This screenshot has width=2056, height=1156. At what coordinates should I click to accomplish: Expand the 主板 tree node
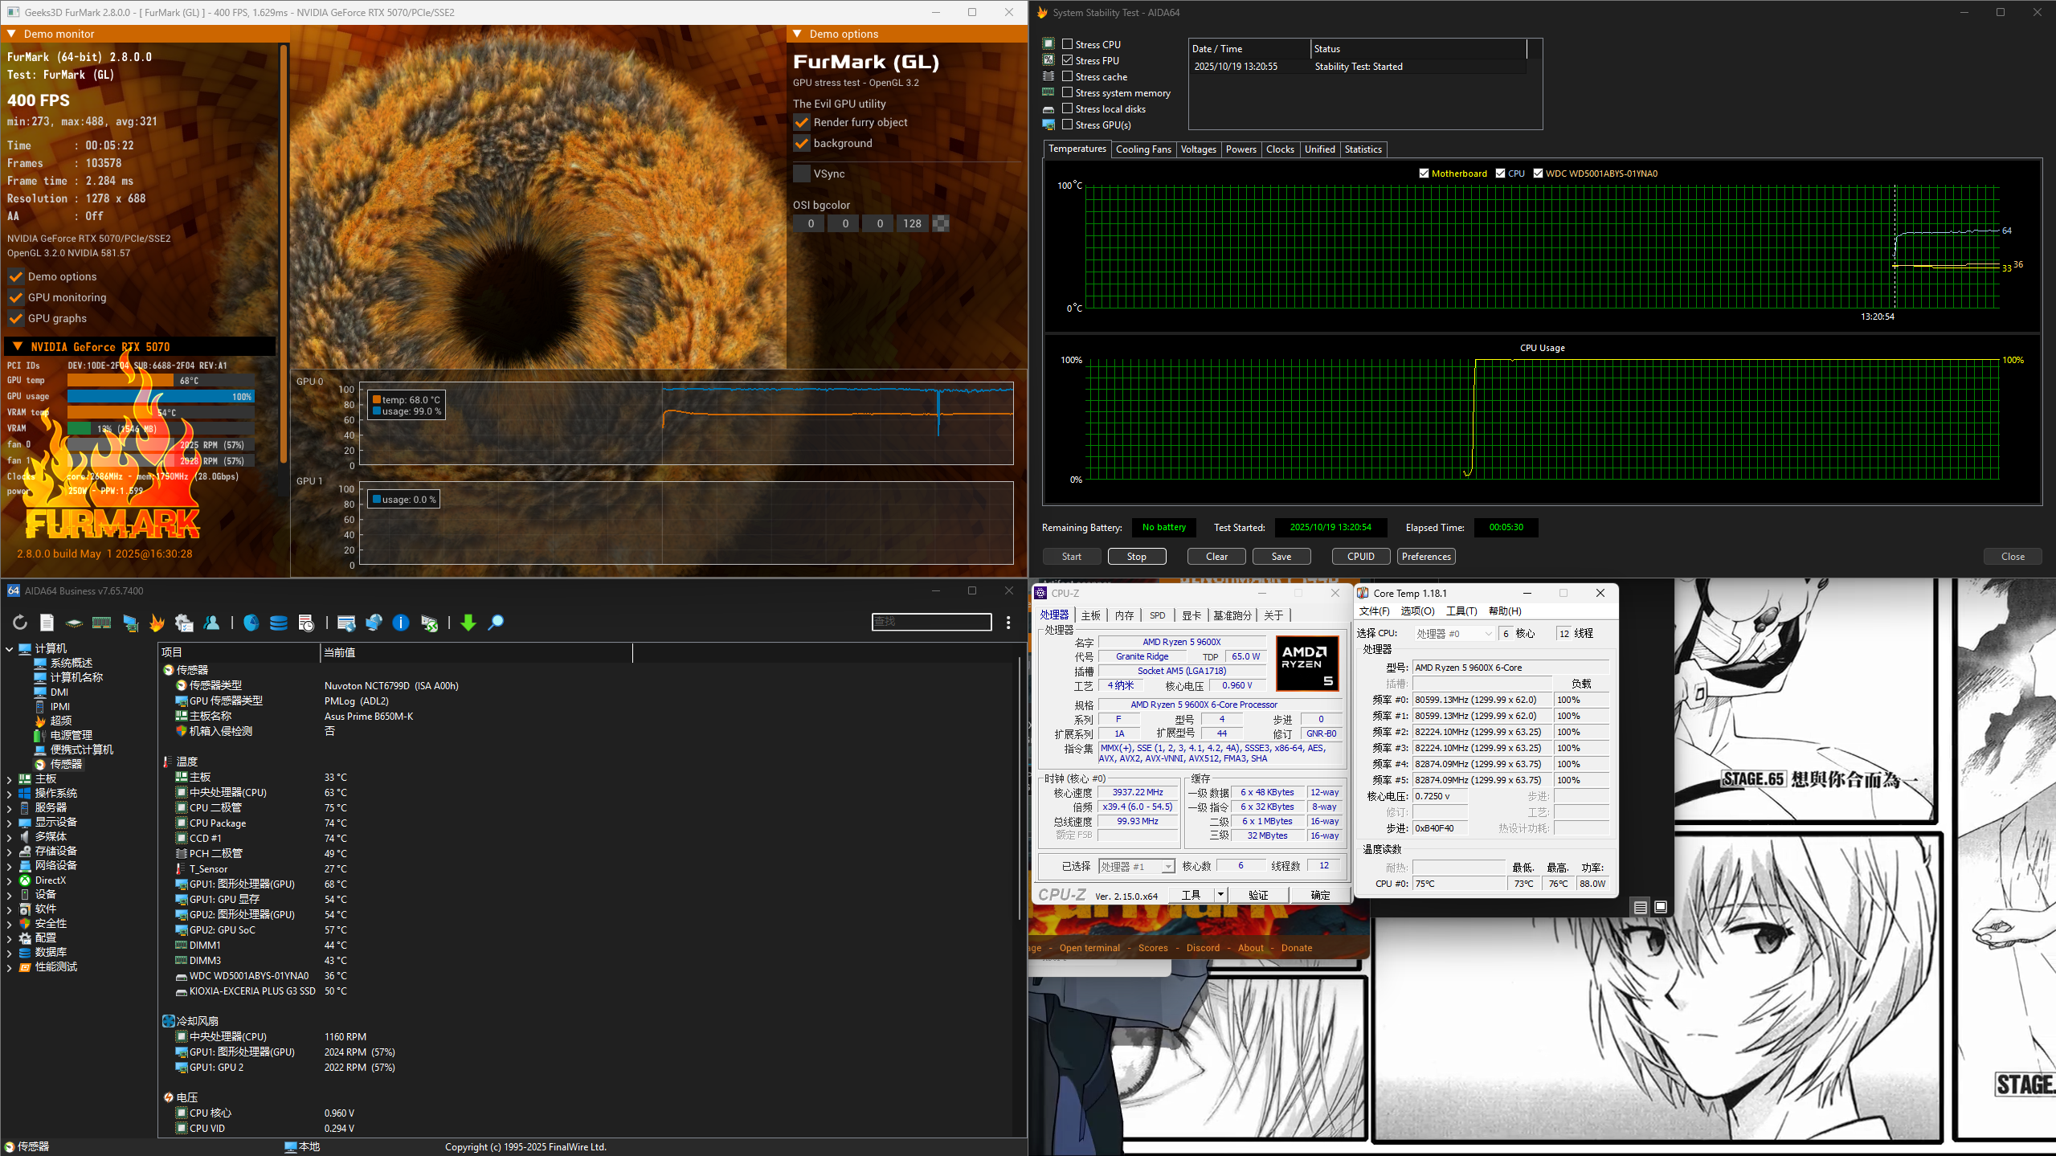pyautogui.click(x=9, y=779)
